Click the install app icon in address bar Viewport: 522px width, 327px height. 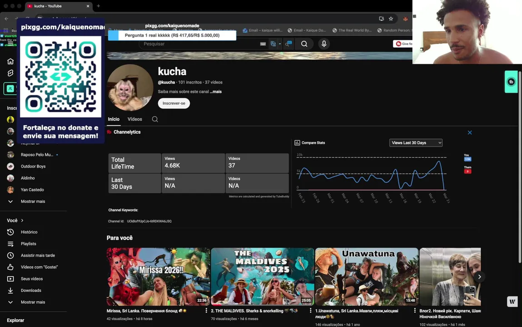(381, 19)
